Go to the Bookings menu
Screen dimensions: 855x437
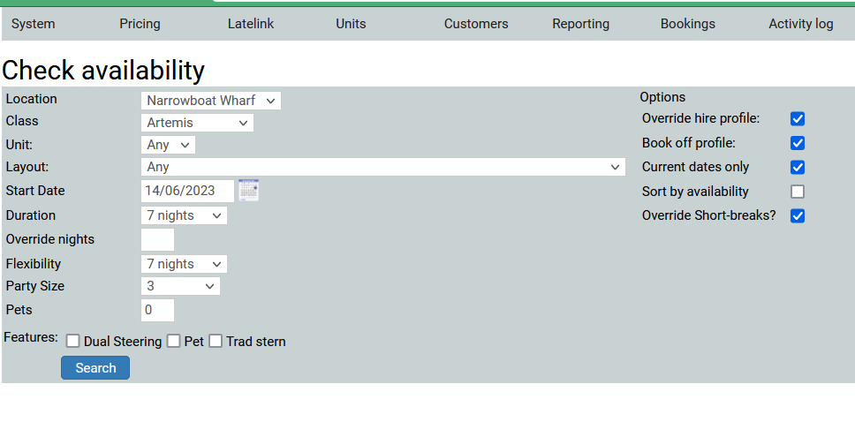click(687, 24)
